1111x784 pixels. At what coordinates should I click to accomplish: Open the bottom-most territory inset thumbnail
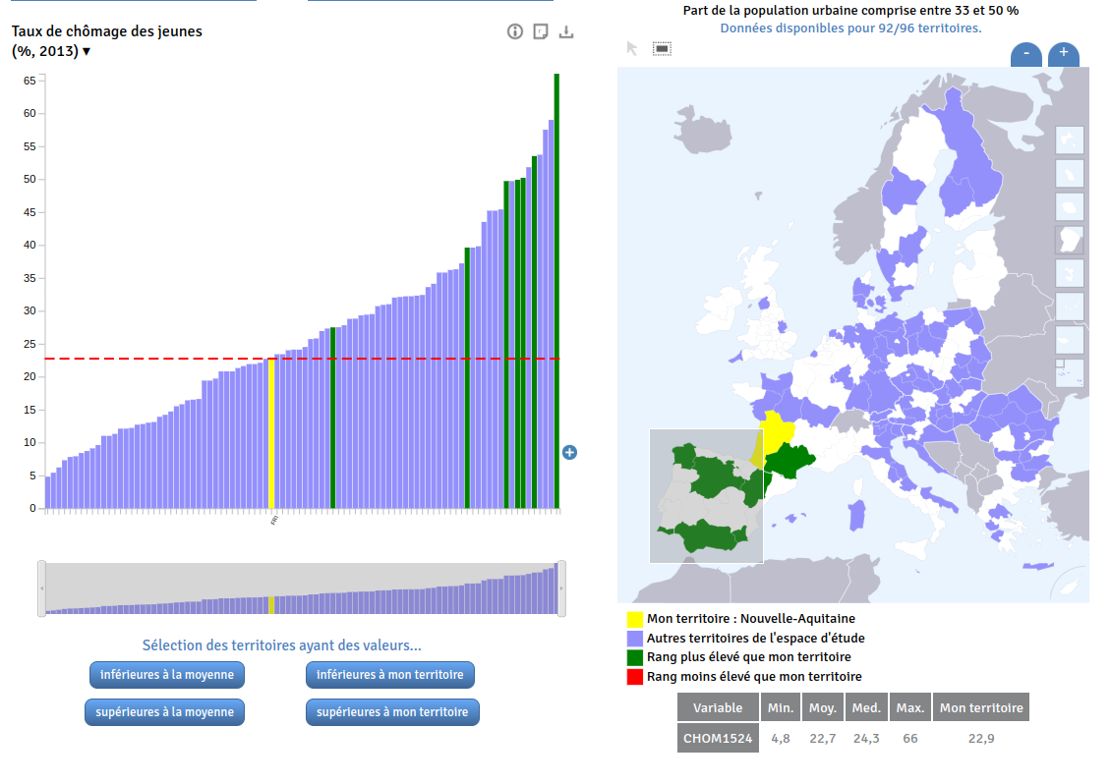click(1069, 372)
